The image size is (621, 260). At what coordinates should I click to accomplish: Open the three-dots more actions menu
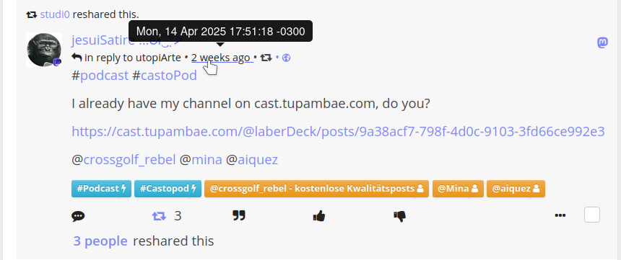560,216
